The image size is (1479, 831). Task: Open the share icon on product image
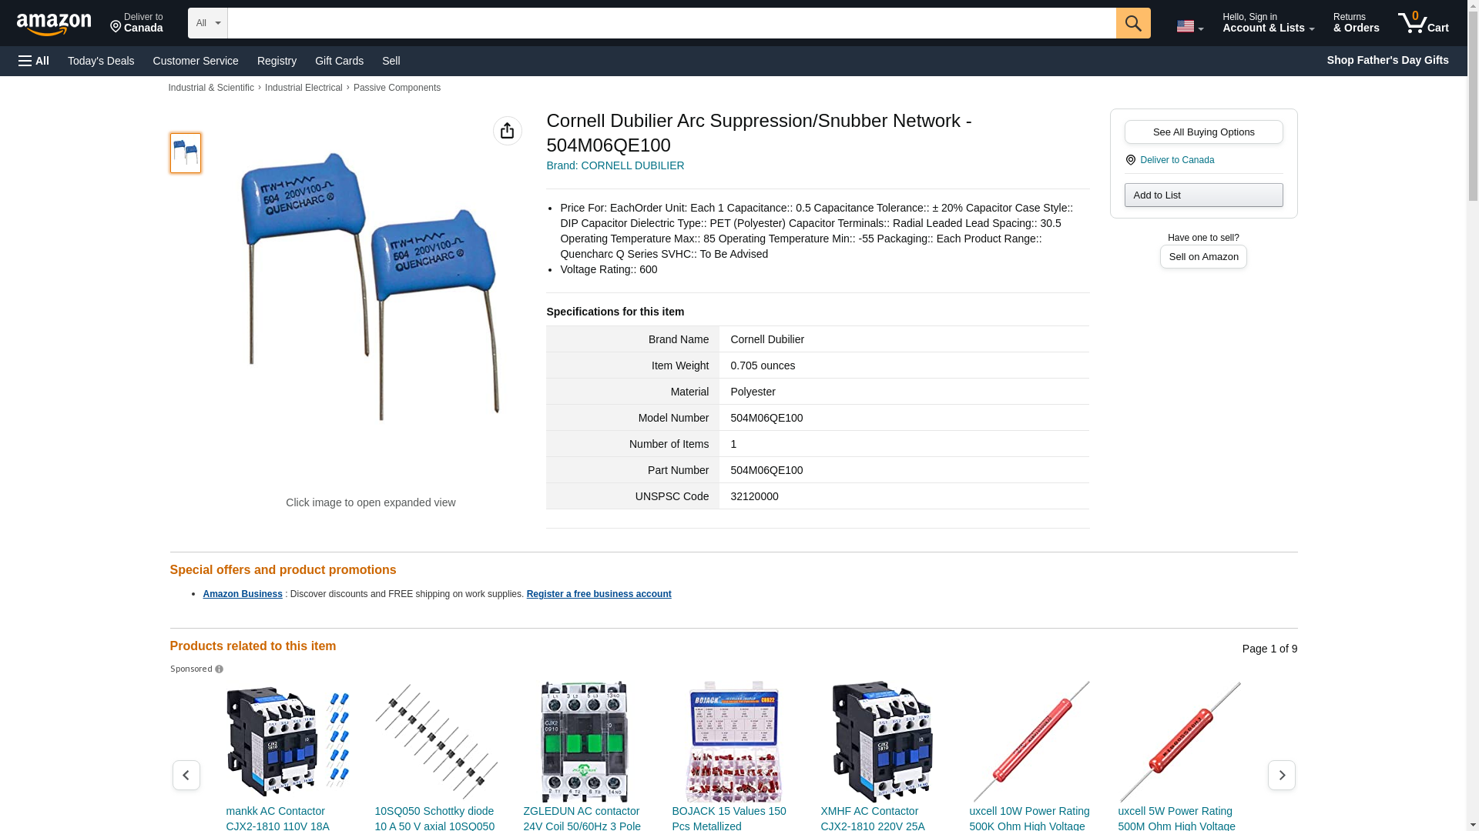[507, 131]
